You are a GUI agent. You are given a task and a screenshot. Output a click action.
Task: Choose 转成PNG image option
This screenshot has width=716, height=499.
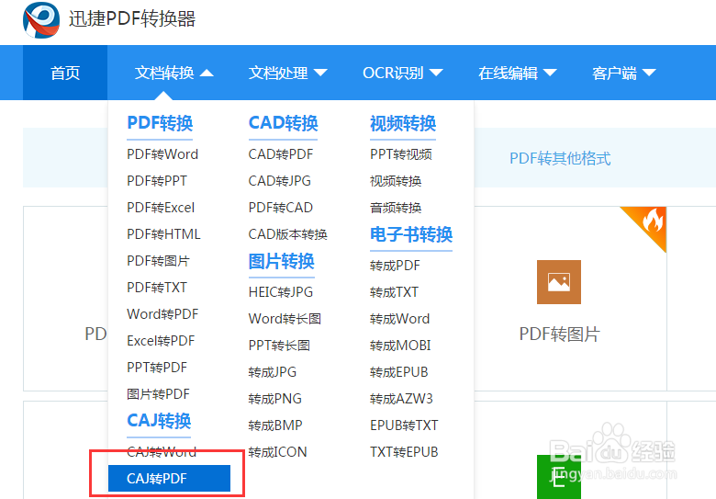coord(274,399)
